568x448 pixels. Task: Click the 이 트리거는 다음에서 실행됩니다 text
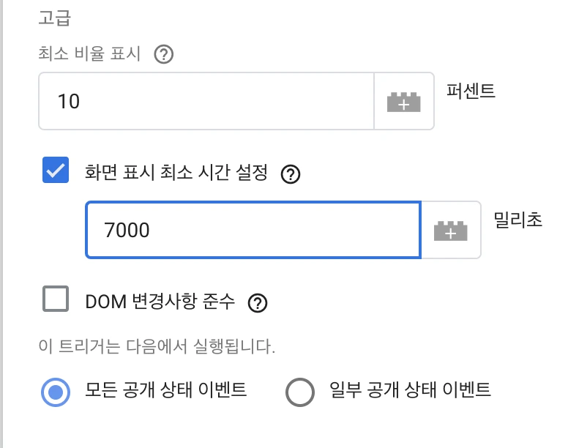point(157,346)
